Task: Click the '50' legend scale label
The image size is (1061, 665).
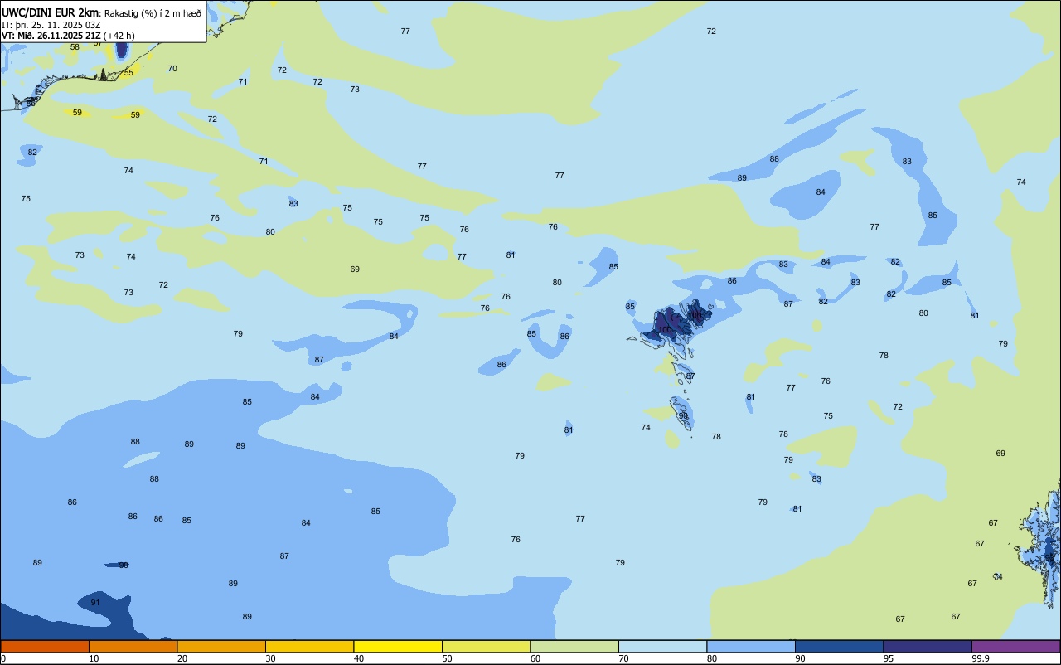Action: tap(447, 658)
